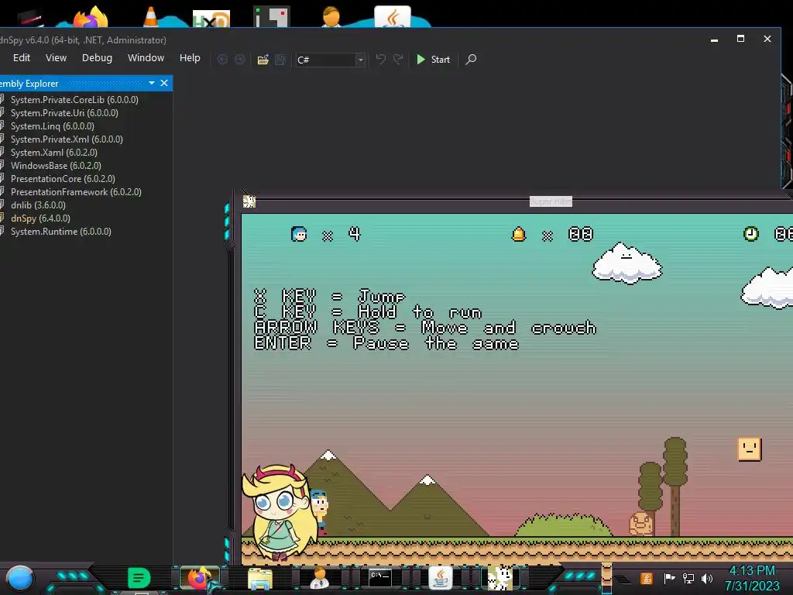Click the round brown enemy near the trees

640,524
